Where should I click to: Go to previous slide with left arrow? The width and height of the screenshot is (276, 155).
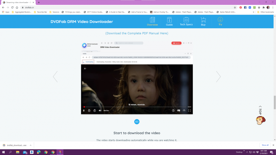click(x=55, y=77)
